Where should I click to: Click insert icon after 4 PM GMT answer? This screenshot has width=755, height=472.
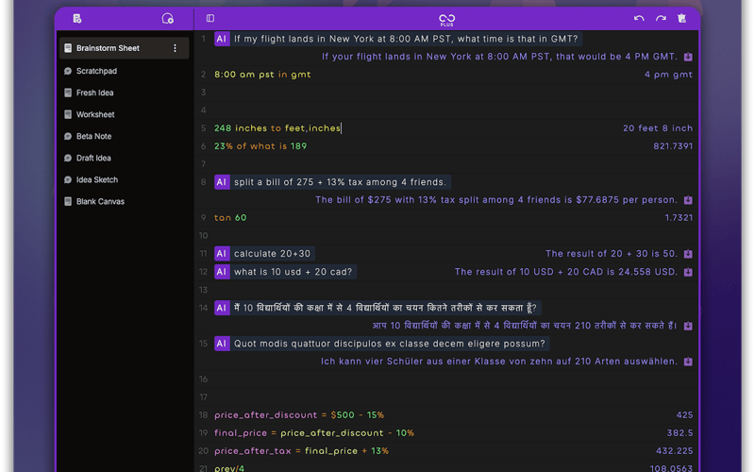688,57
